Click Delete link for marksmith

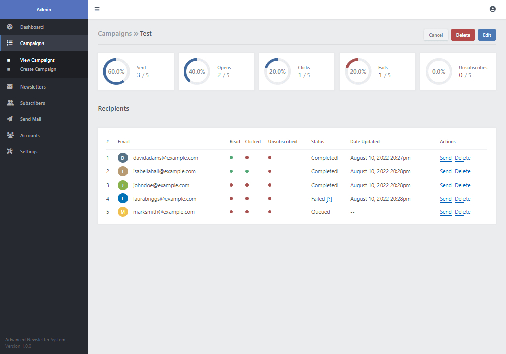(462, 212)
